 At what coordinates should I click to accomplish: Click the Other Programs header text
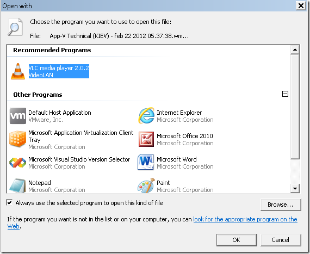pyautogui.click(x=38, y=95)
